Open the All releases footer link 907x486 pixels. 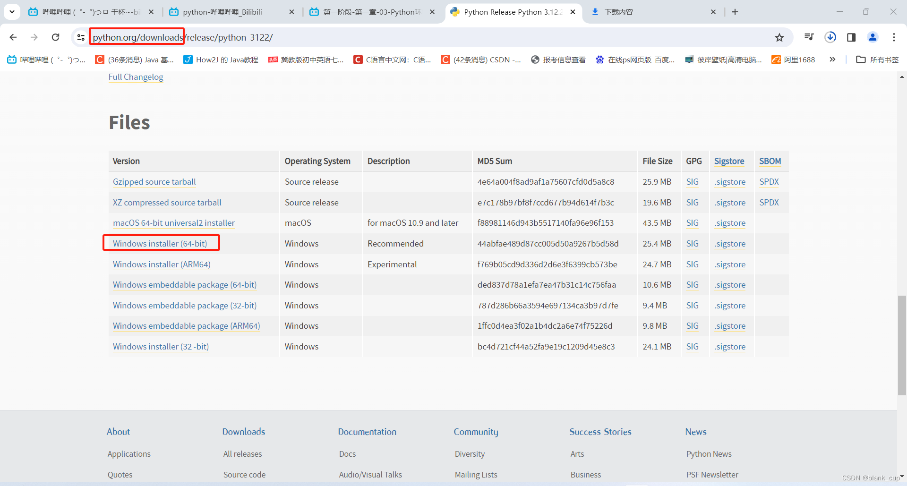[242, 454]
